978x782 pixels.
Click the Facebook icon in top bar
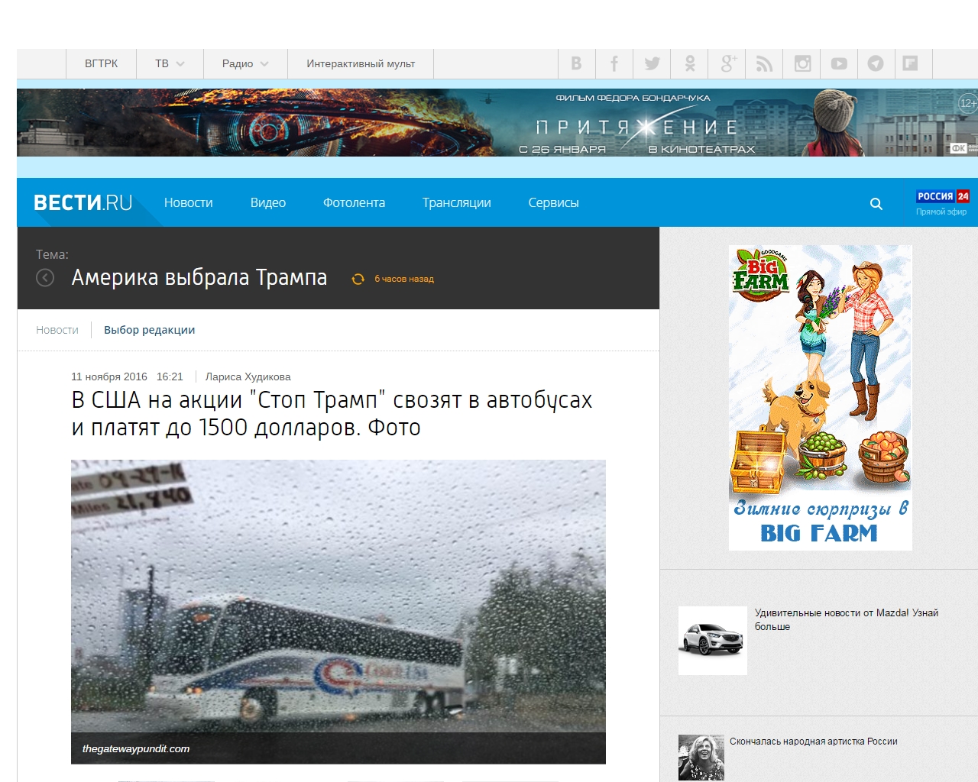pos(614,64)
